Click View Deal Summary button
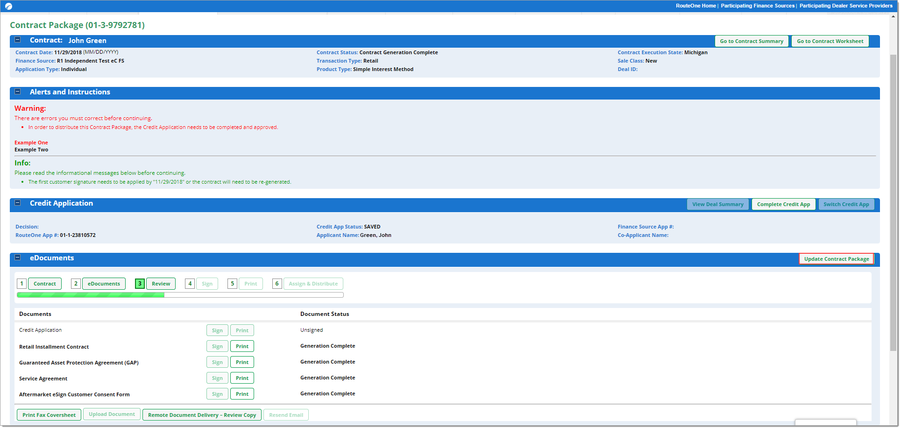Screen dimensions: 901x429 (x=718, y=204)
